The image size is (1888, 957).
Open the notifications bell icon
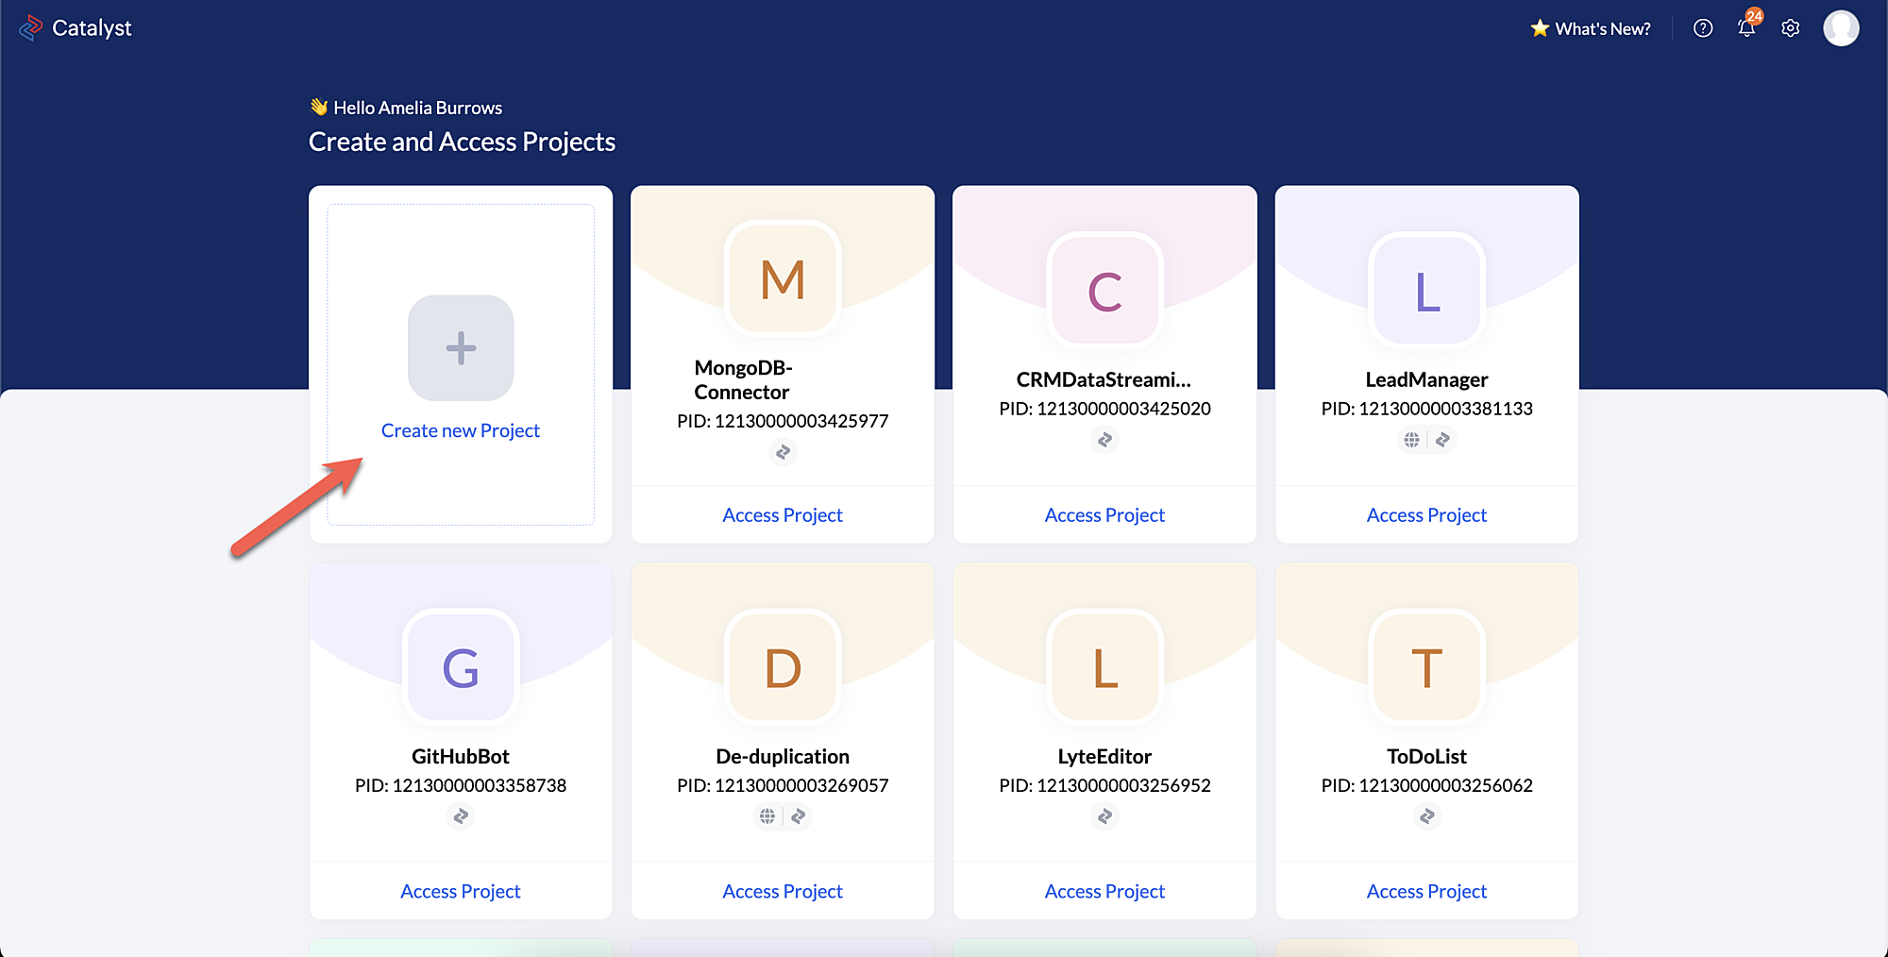(x=1746, y=28)
